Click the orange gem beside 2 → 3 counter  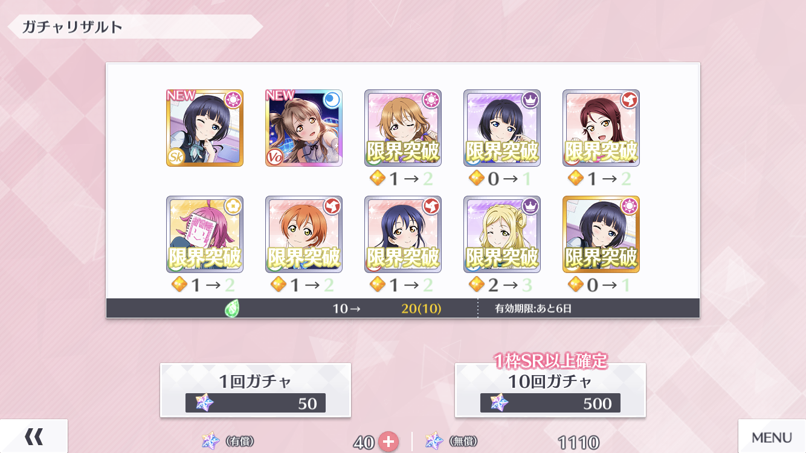477,284
